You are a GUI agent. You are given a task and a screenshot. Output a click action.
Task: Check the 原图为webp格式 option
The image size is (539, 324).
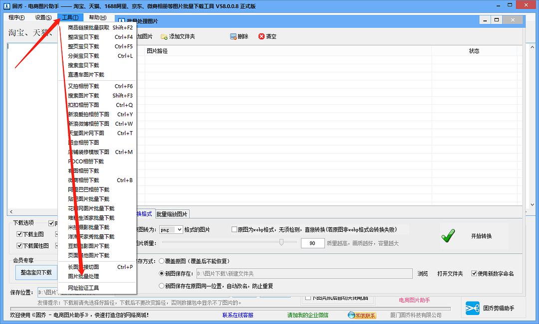coord(235,229)
